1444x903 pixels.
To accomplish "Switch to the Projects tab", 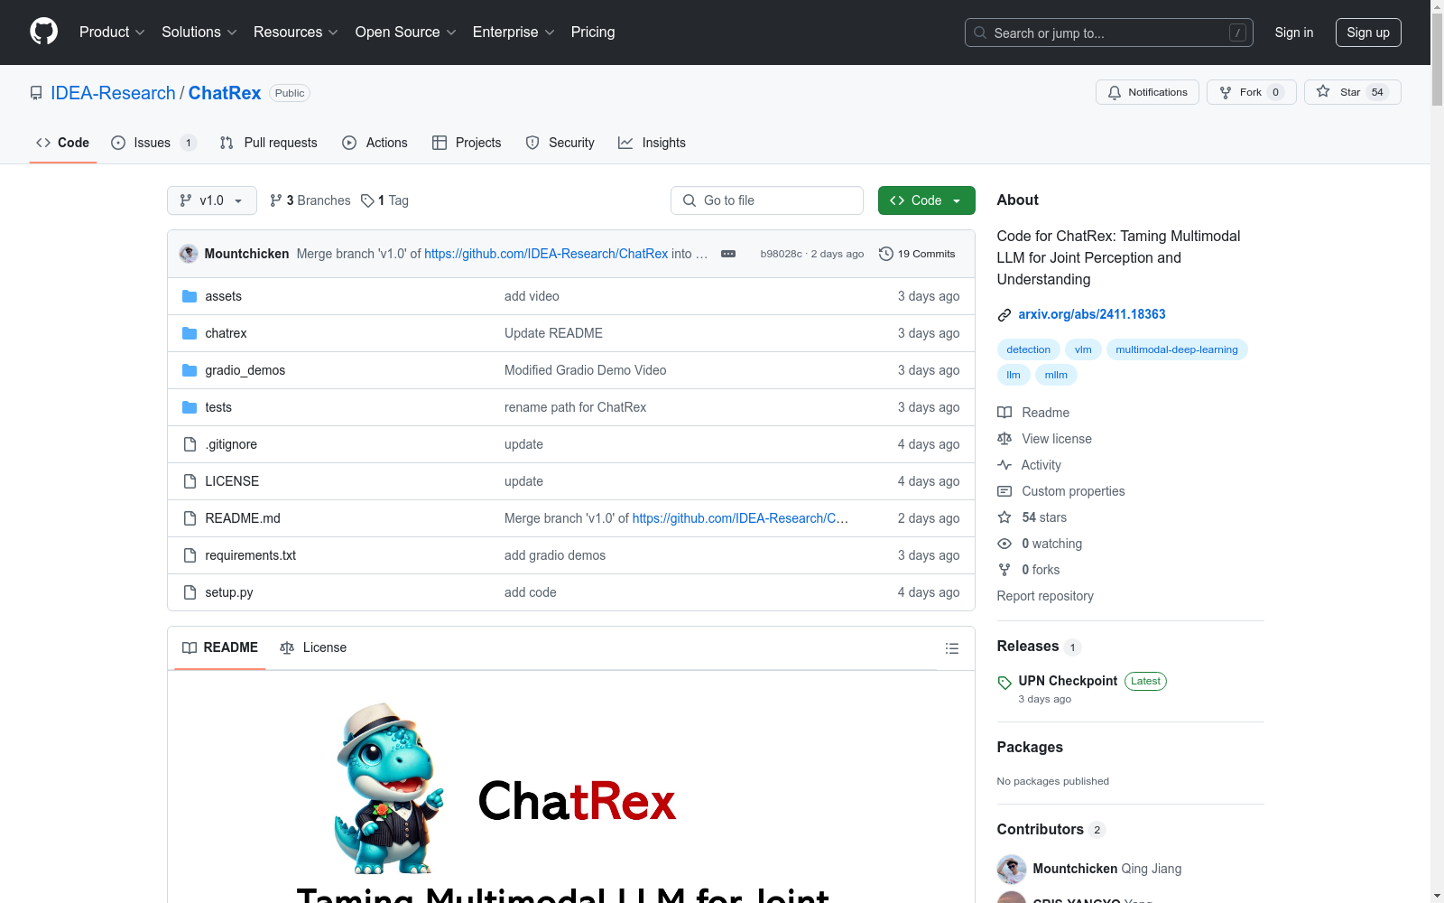I will click(467, 143).
